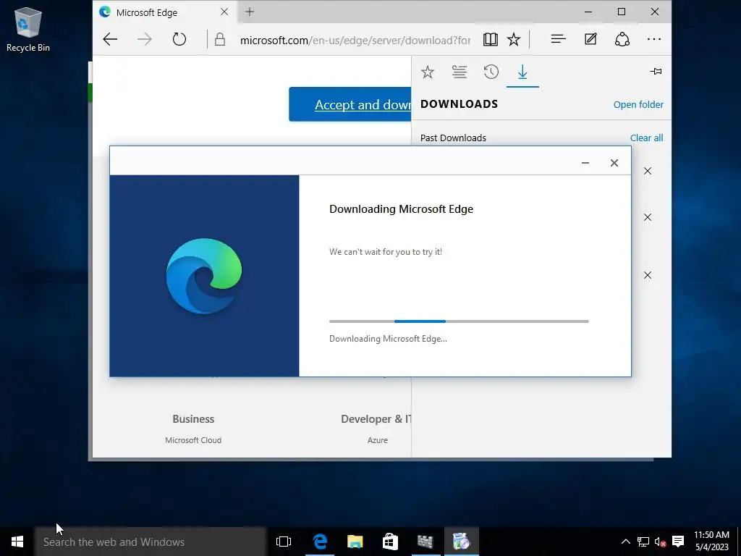The image size is (741, 556).
Task: Click the Business footer heading
Action: pos(193,419)
